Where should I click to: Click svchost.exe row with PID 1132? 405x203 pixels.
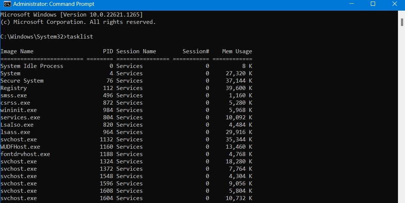point(126,139)
